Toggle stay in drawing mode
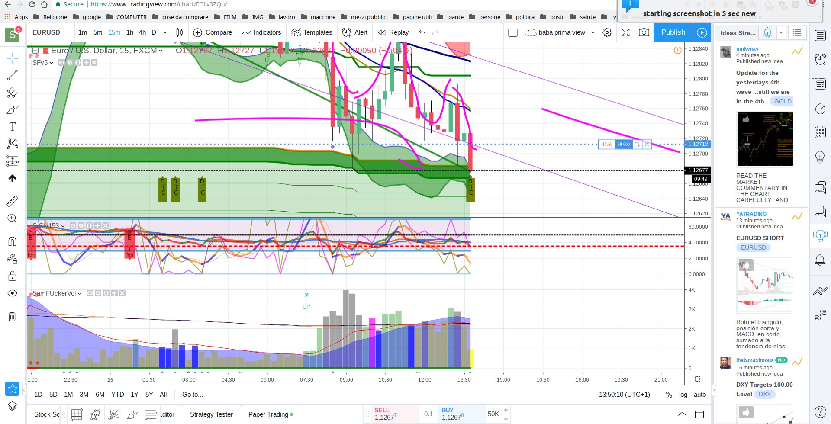 point(12,259)
